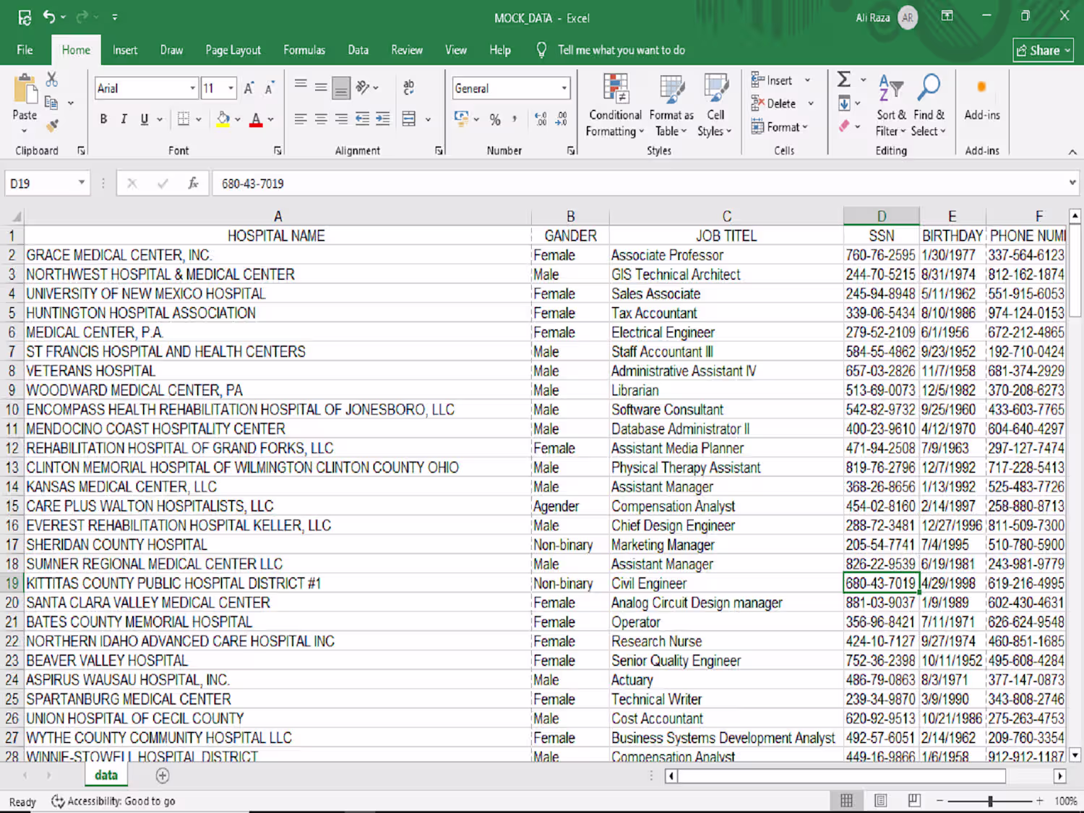Viewport: 1084px width, 813px height.
Task: Click the Increase Font Size icon
Action: [249, 88]
